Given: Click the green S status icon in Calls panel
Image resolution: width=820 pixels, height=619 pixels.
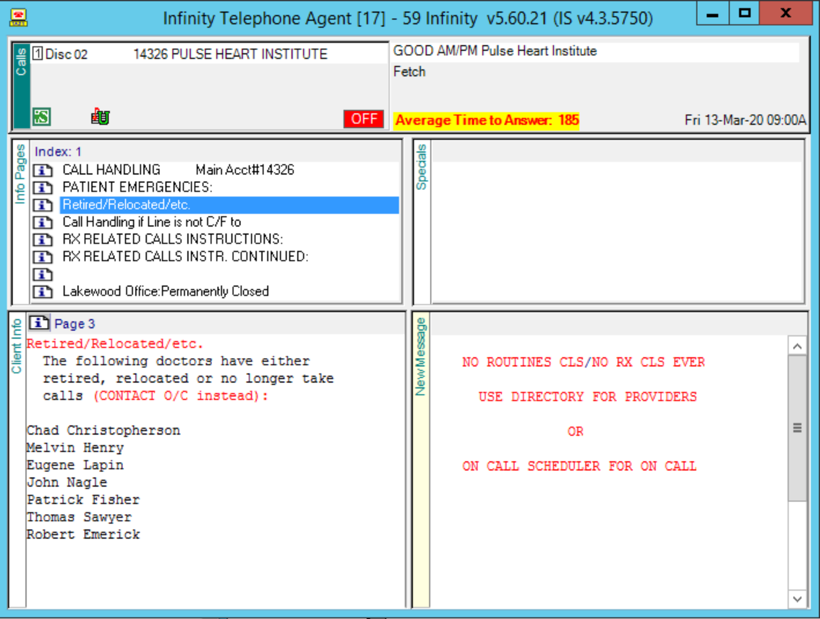Looking at the screenshot, I should pos(42,116).
